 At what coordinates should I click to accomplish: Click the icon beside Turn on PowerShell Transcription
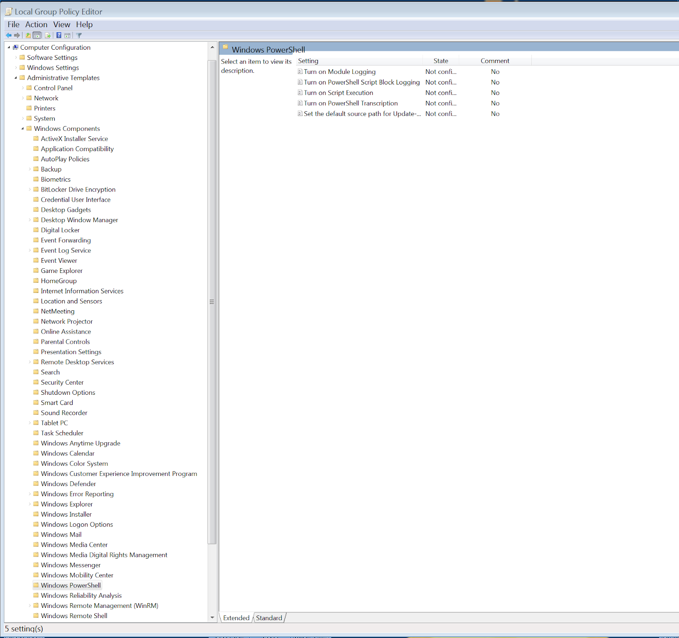300,103
